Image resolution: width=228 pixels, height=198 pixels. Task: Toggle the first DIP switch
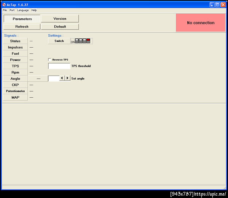pos(77,41)
